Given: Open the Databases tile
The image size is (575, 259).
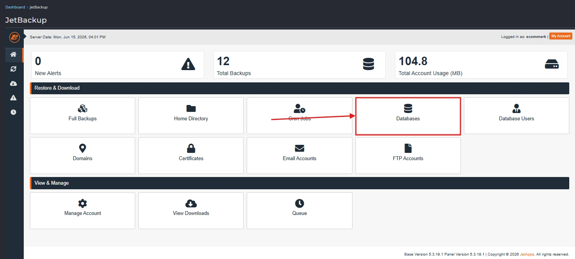Looking at the screenshot, I should coord(408,116).
